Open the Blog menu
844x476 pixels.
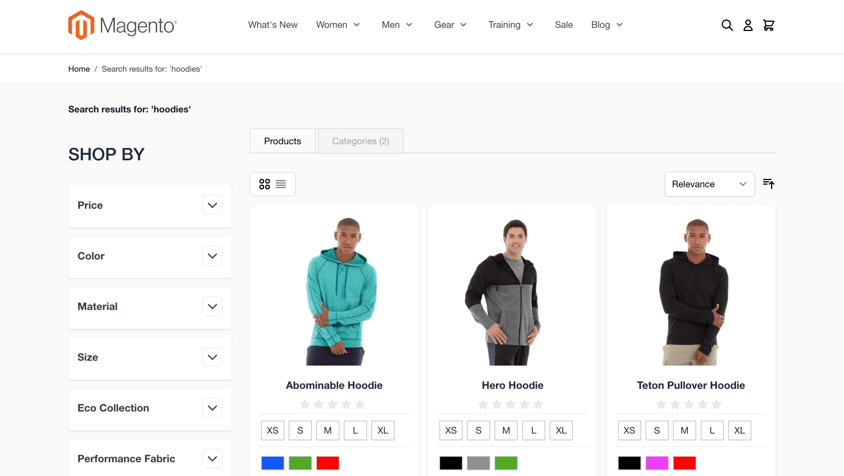click(x=607, y=25)
